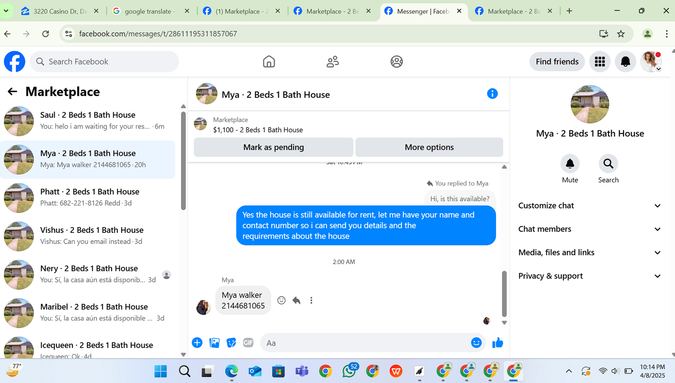675x383 pixels.
Task: Open Microsoft Teams from the taskbar
Action: click(x=302, y=371)
